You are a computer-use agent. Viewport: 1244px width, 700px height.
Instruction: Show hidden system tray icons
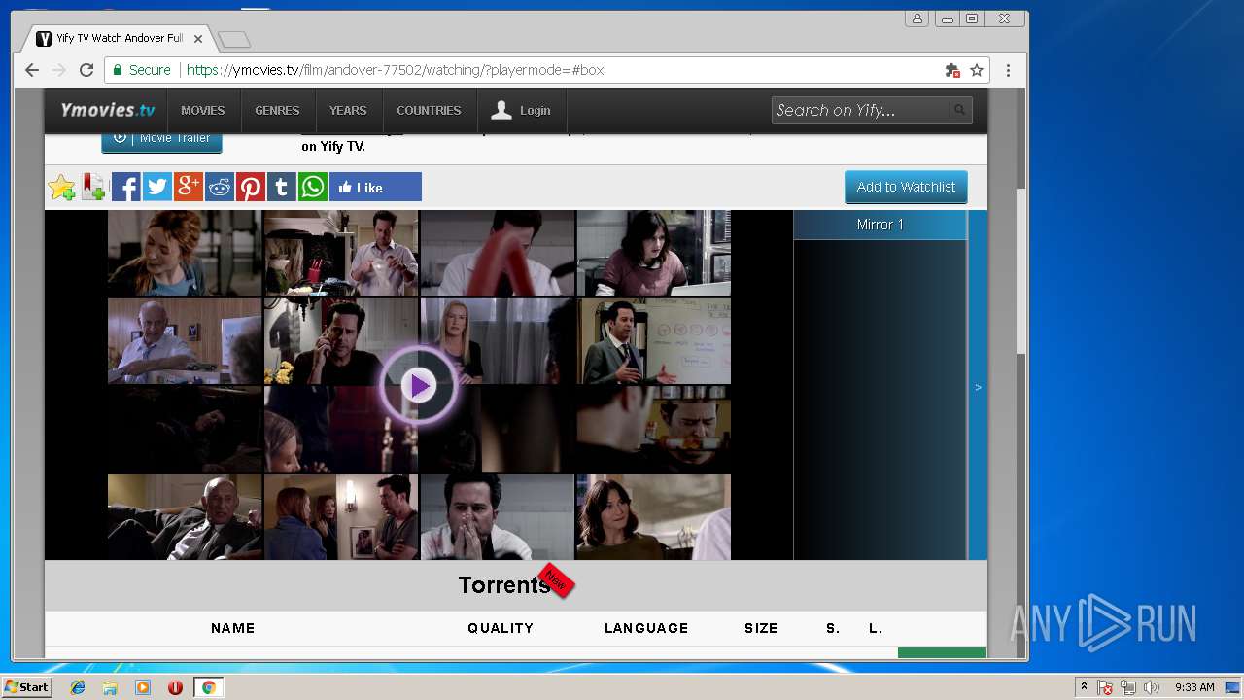point(1084,687)
